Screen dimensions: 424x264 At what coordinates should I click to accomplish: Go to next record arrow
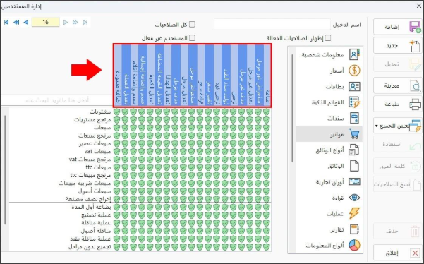[66, 23]
